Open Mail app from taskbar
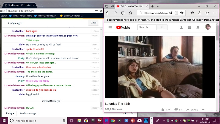 tap(139, 121)
